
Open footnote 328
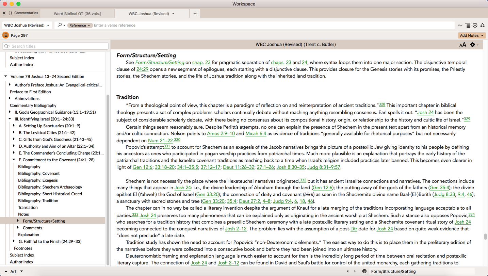(x=382, y=104)
